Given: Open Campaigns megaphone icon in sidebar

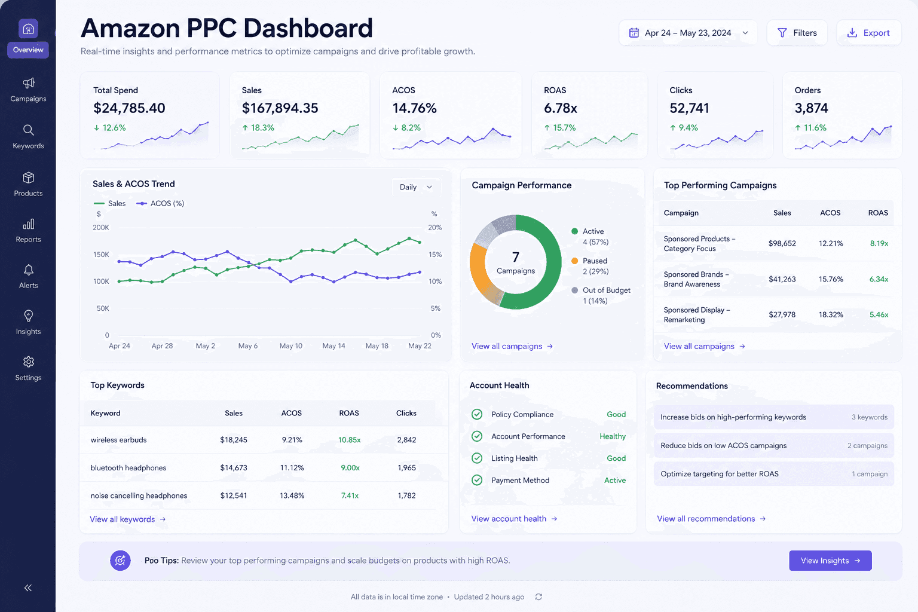Looking at the screenshot, I should click(28, 83).
